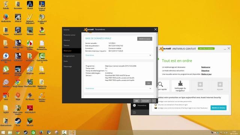Switch to Camtasia in the taskbar
Viewport: 240px width, 135px height.
(64, 132)
